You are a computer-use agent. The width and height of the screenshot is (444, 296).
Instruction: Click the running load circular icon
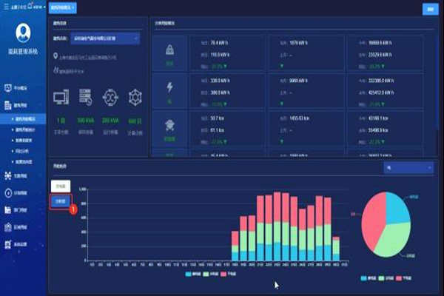[x=110, y=98]
